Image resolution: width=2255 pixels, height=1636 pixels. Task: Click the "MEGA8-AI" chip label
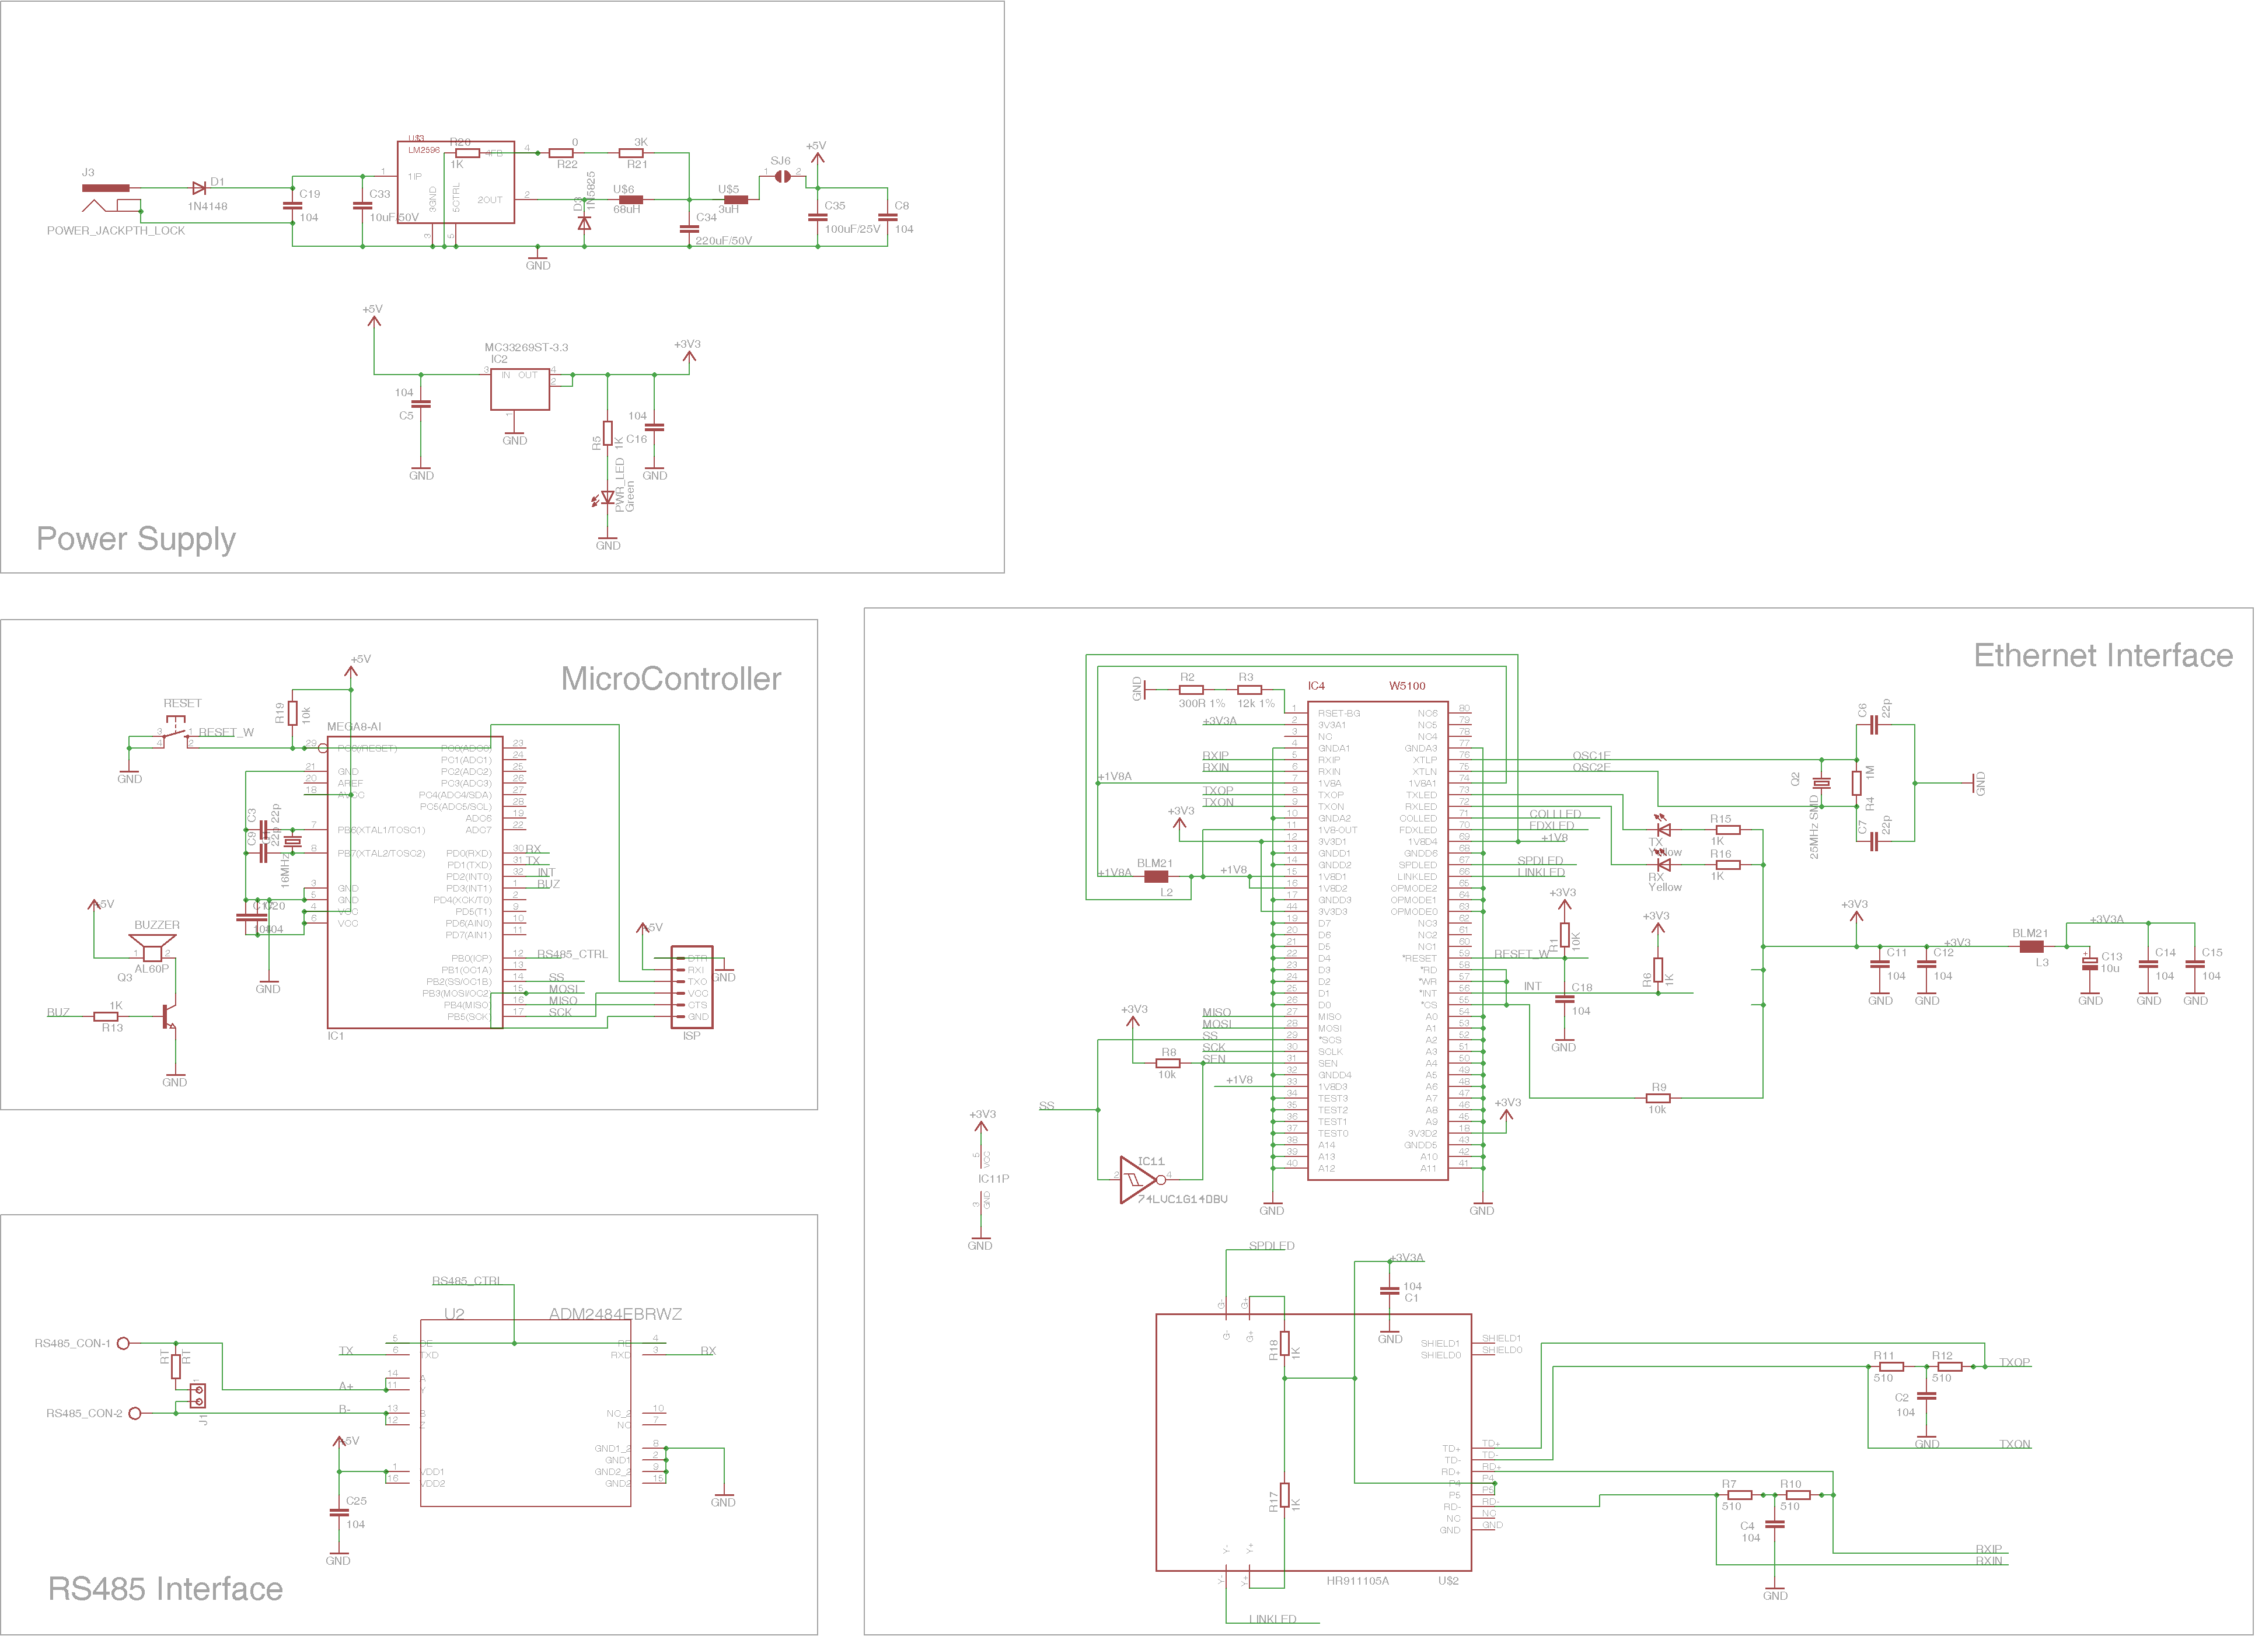tap(354, 728)
